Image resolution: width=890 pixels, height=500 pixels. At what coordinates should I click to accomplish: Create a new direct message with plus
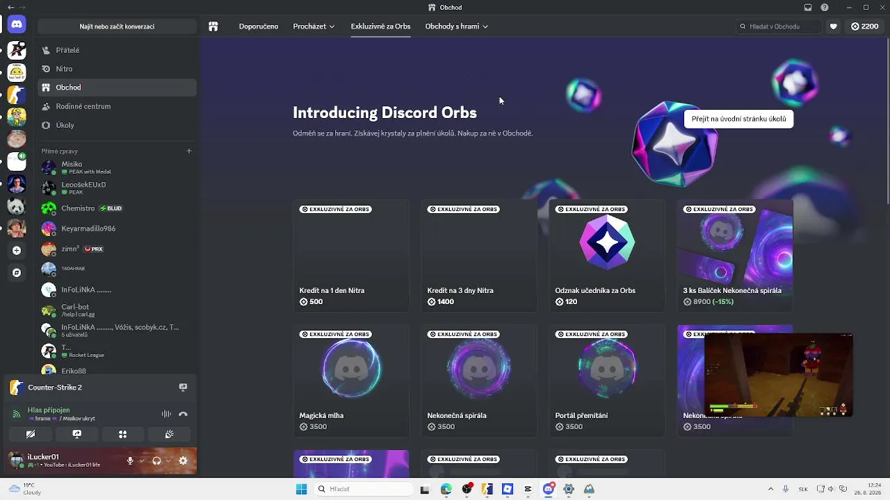(x=188, y=151)
